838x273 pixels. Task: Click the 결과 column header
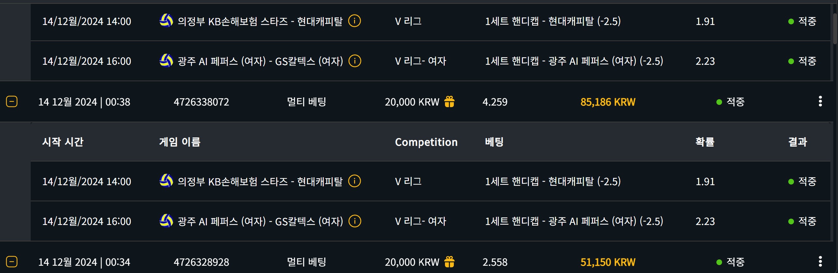[x=798, y=142]
